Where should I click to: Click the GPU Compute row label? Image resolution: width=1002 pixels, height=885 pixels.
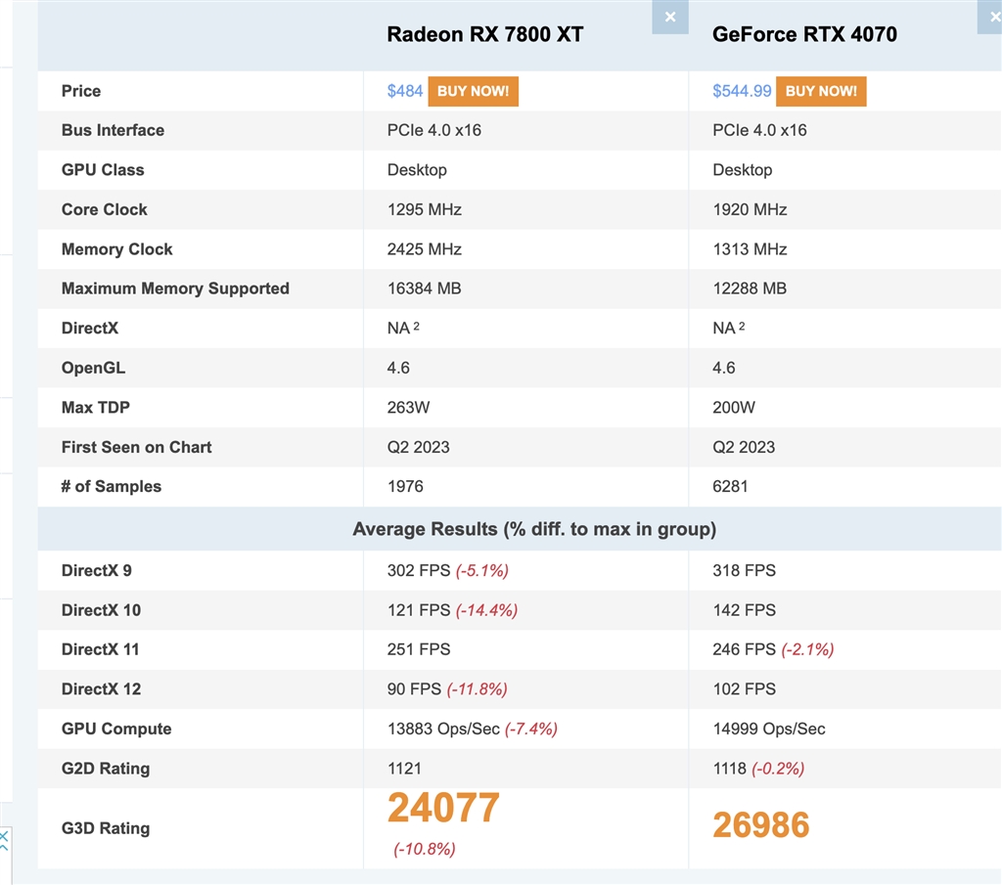click(116, 729)
